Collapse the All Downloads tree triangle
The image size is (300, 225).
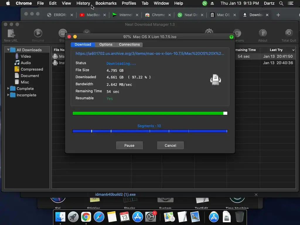(8, 50)
